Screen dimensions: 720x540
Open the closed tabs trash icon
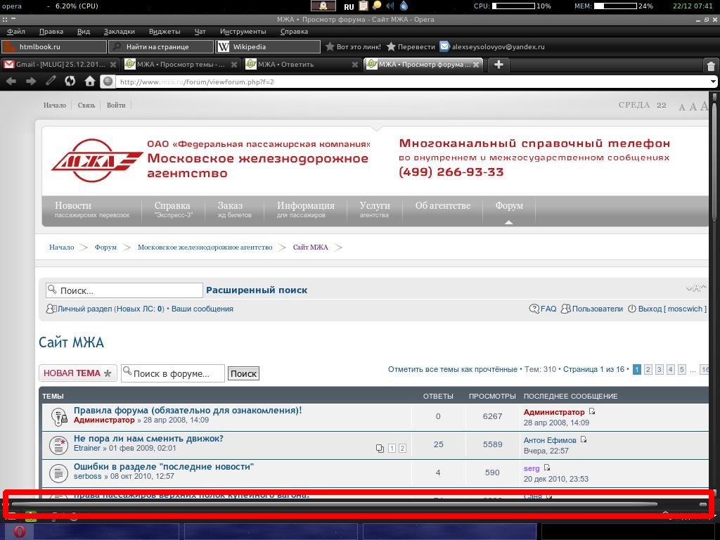pos(710,66)
